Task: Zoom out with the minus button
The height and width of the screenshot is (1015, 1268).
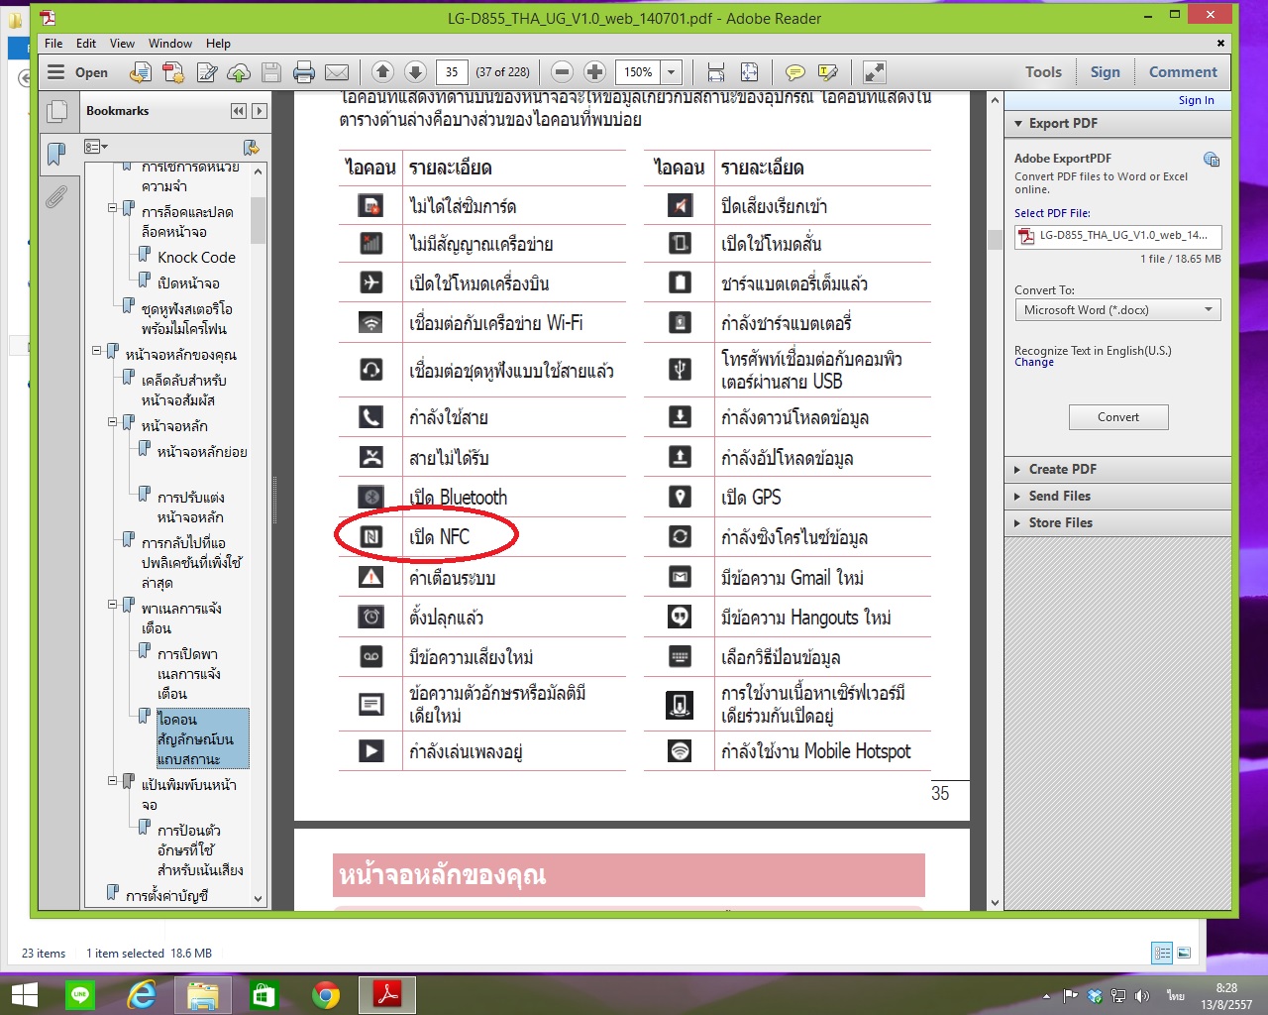Action: pyautogui.click(x=562, y=72)
